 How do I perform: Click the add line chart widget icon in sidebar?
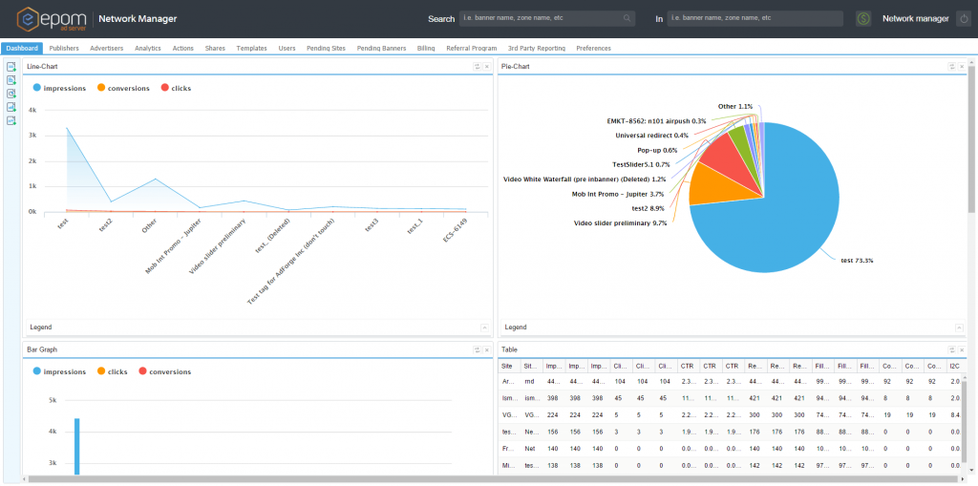[x=11, y=120]
